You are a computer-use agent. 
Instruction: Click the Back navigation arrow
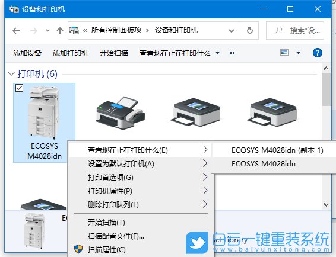pos(16,31)
